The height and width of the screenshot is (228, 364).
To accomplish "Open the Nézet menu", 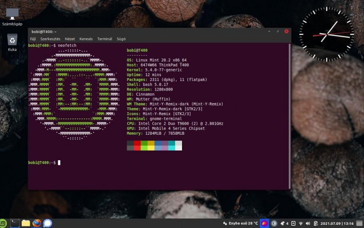I will [x=70, y=39].
